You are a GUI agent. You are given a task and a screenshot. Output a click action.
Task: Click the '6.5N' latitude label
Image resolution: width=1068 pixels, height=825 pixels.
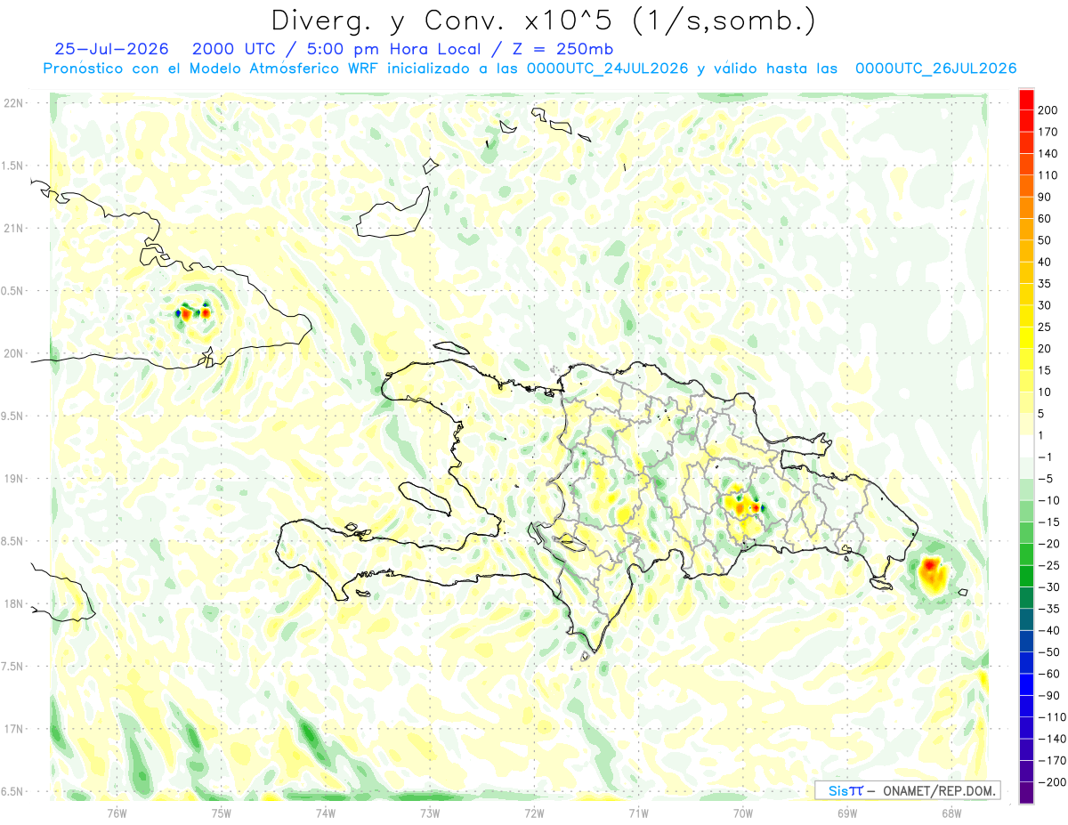(12, 792)
